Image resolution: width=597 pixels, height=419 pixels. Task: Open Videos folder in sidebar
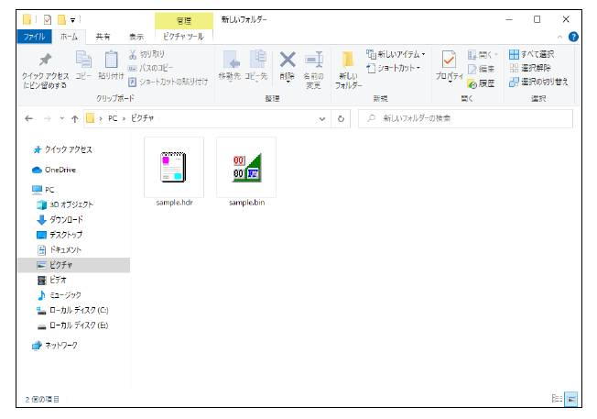[52, 281]
